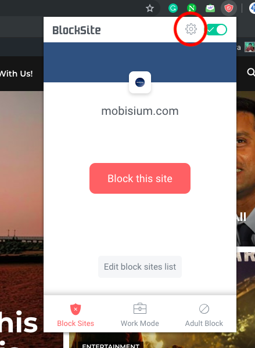Bookmark page with star icon
This screenshot has height=348, width=255.
point(150,9)
